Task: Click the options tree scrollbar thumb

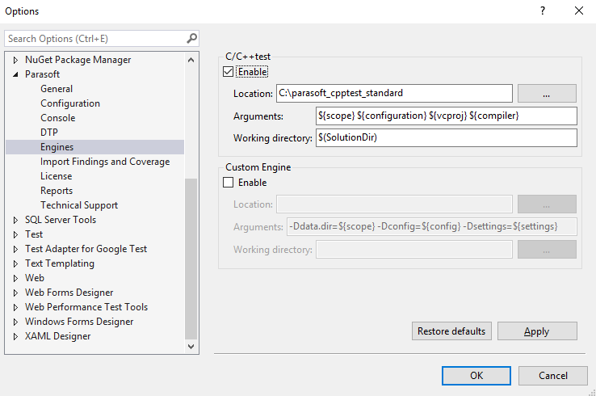Action: (x=191, y=259)
